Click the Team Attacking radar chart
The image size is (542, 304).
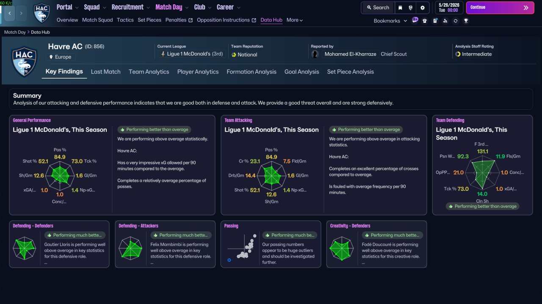coord(271,175)
